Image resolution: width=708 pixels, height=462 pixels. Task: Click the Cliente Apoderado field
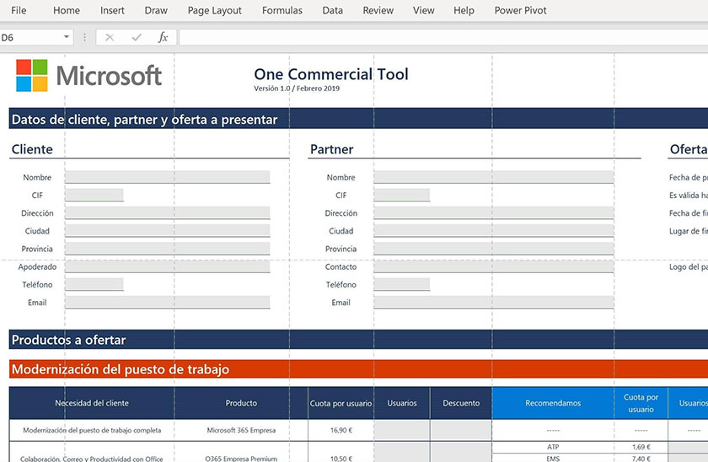pos(168,266)
